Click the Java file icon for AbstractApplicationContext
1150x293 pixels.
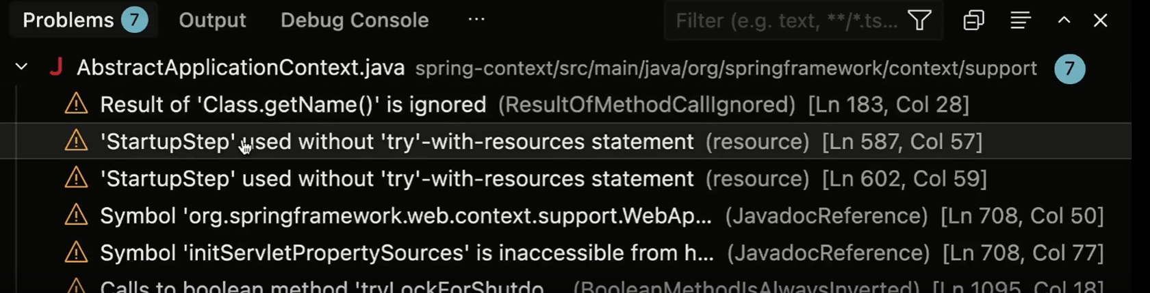56,67
